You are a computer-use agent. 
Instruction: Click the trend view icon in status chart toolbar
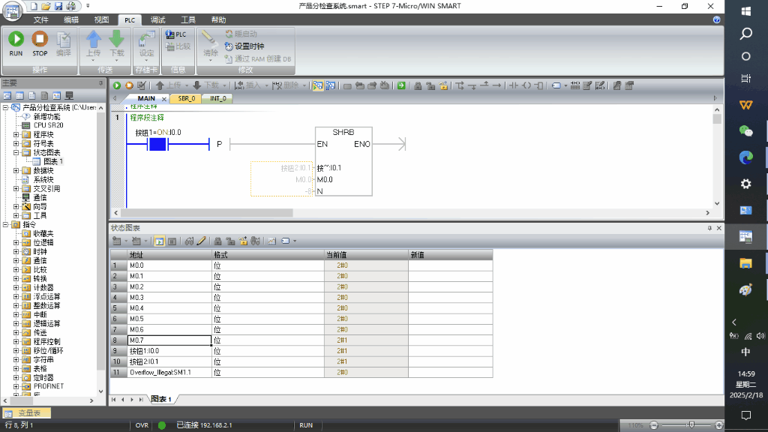[271, 241]
